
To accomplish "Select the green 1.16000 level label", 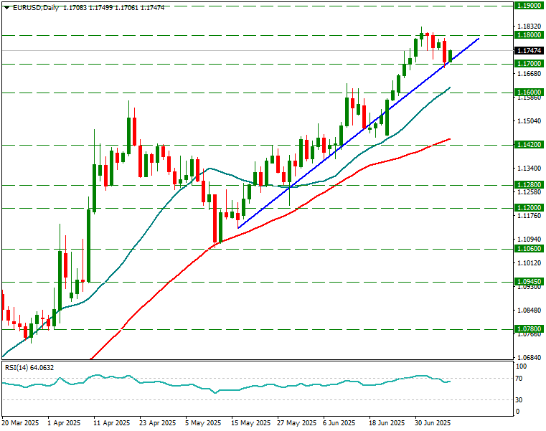I will click(529, 93).
